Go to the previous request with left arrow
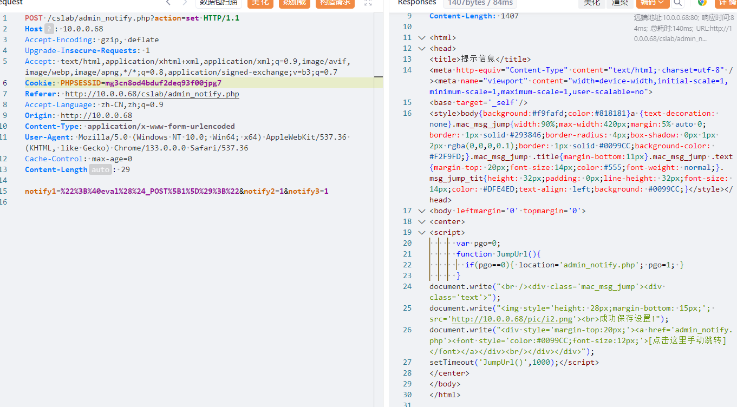The width and height of the screenshot is (737, 407). click(168, 3)
